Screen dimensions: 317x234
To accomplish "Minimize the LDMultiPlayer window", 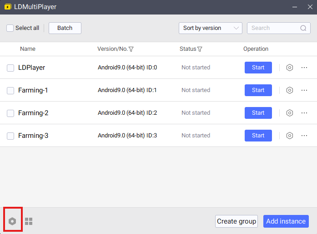I will click(x=295, y=7).
